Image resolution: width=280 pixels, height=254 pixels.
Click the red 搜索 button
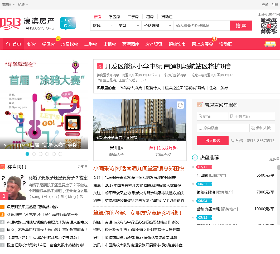(241, 26)
